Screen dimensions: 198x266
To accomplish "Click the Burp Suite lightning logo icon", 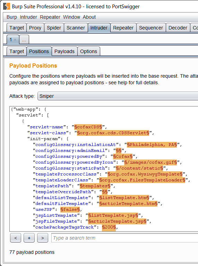I will click(x=7, y=6).
